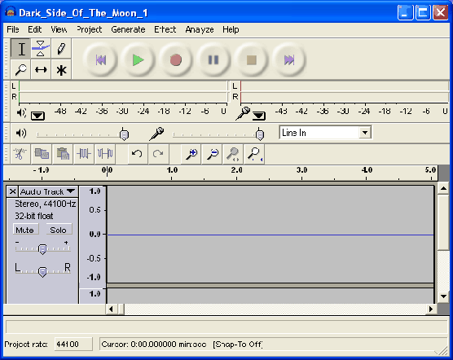Open the Edit menu
This screenshot has width=453, height=360.
click(35, 29)
